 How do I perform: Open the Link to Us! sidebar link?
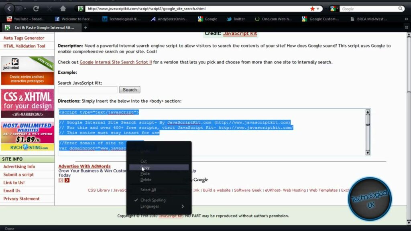pyautogui.click(x=14, y=182)
